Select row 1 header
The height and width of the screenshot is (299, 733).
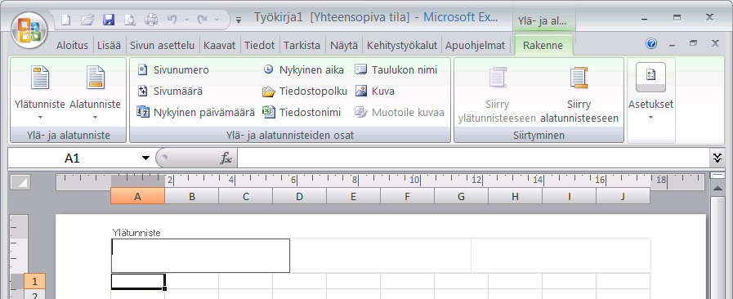coord(34,281)
